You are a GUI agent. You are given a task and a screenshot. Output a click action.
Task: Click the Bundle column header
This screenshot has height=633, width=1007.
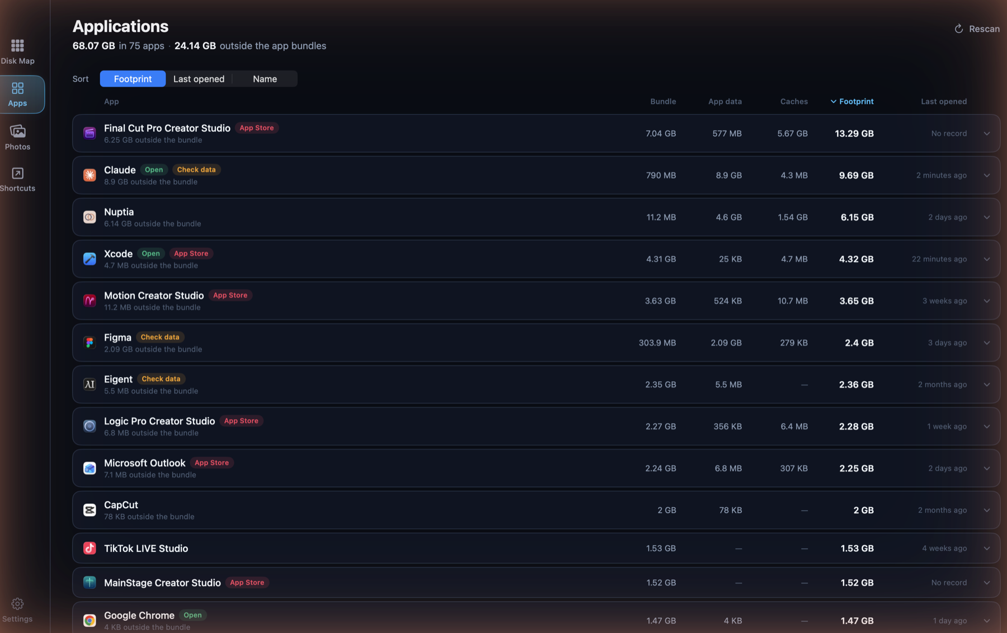(x=663, y=101)
